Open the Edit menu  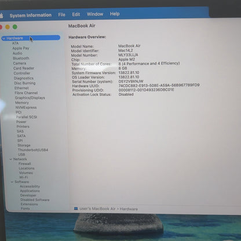(x=76, y=14)
